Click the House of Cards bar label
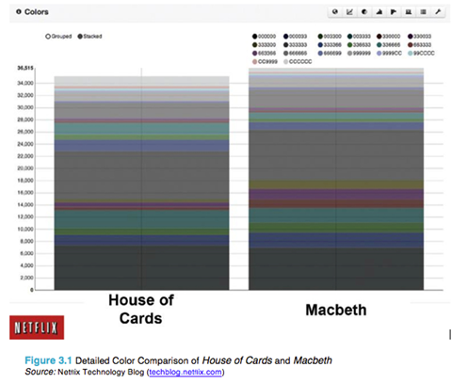The image size is (452, 383). click(141, 309)
